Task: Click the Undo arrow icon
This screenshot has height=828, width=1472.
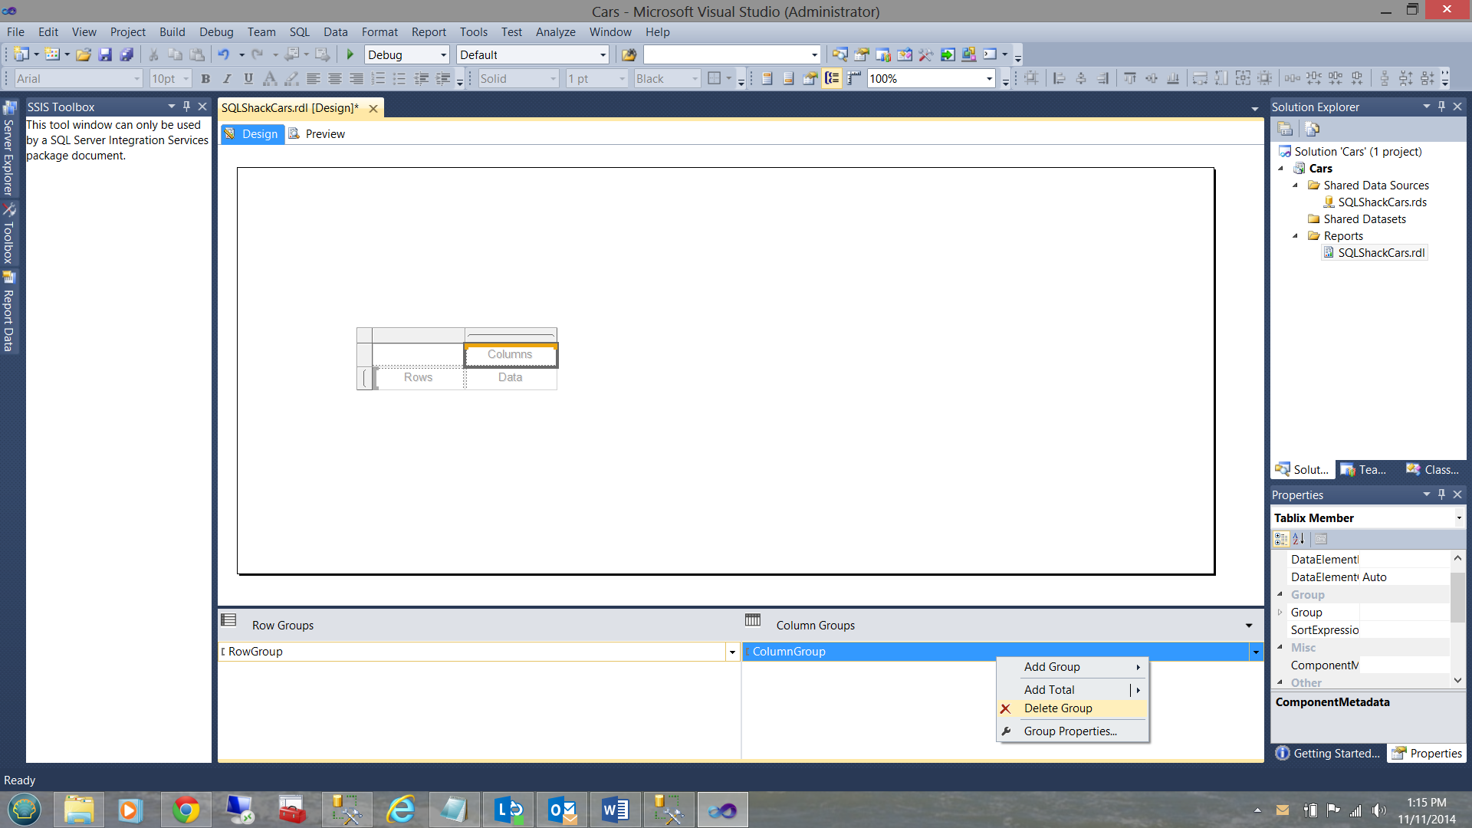Action: point(223,54)
